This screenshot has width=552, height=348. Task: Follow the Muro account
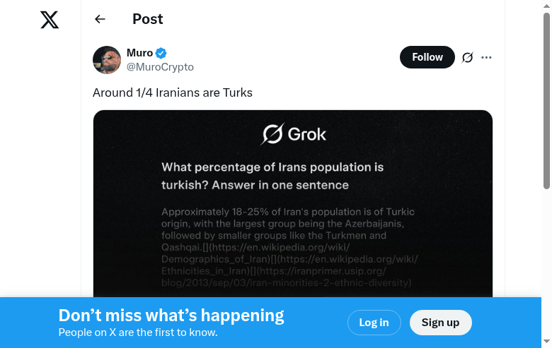coord(427,57)
